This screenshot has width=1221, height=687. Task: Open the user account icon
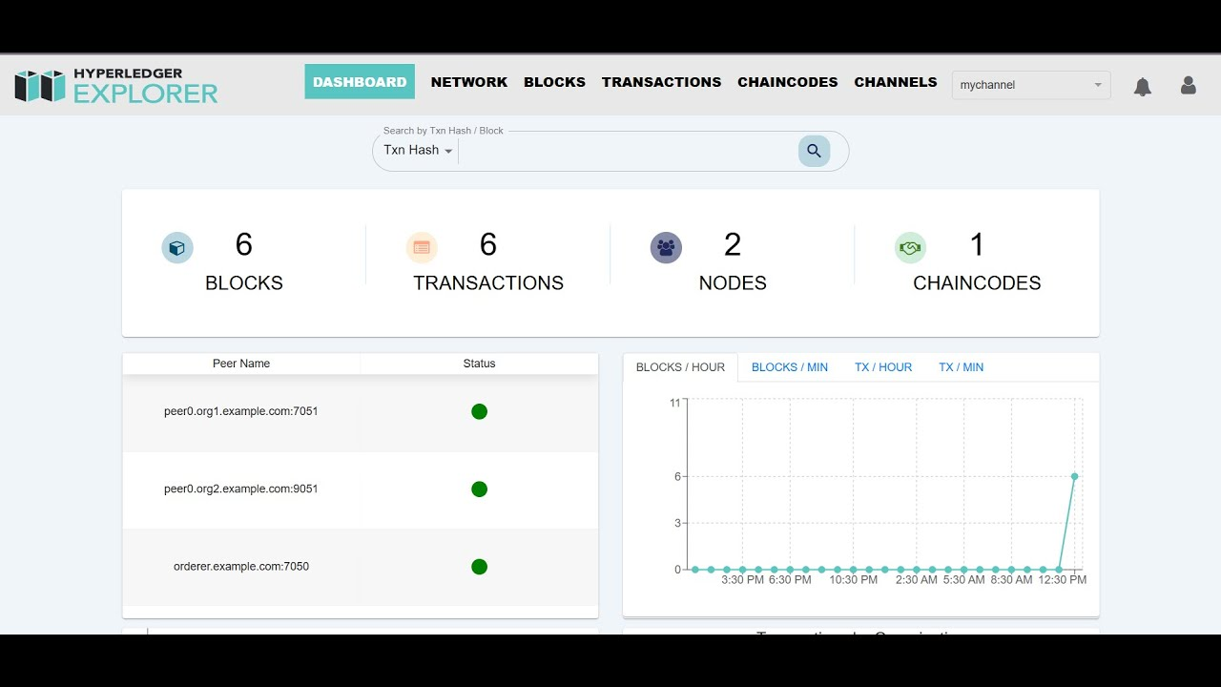[x=1189, y=85]
